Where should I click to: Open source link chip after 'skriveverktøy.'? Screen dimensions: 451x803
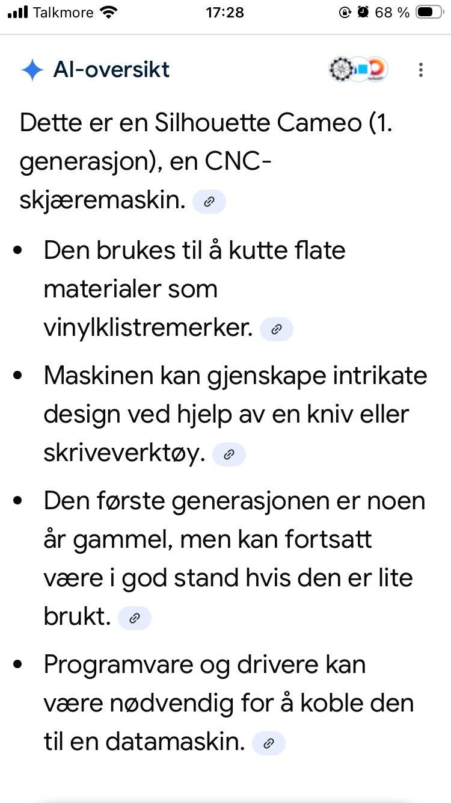[x=229, y=454]
